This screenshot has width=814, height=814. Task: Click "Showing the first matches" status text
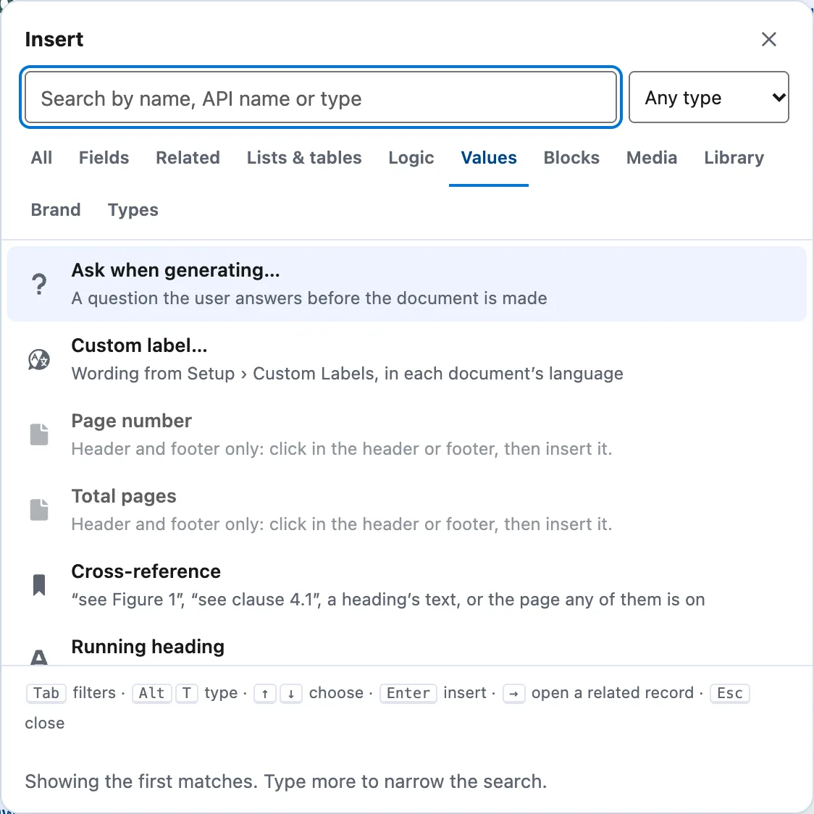point(286,781)
